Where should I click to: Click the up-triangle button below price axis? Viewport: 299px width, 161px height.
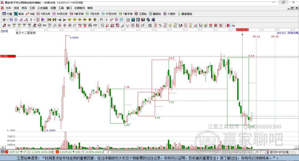pyautogui.click(x=3, y=147)
